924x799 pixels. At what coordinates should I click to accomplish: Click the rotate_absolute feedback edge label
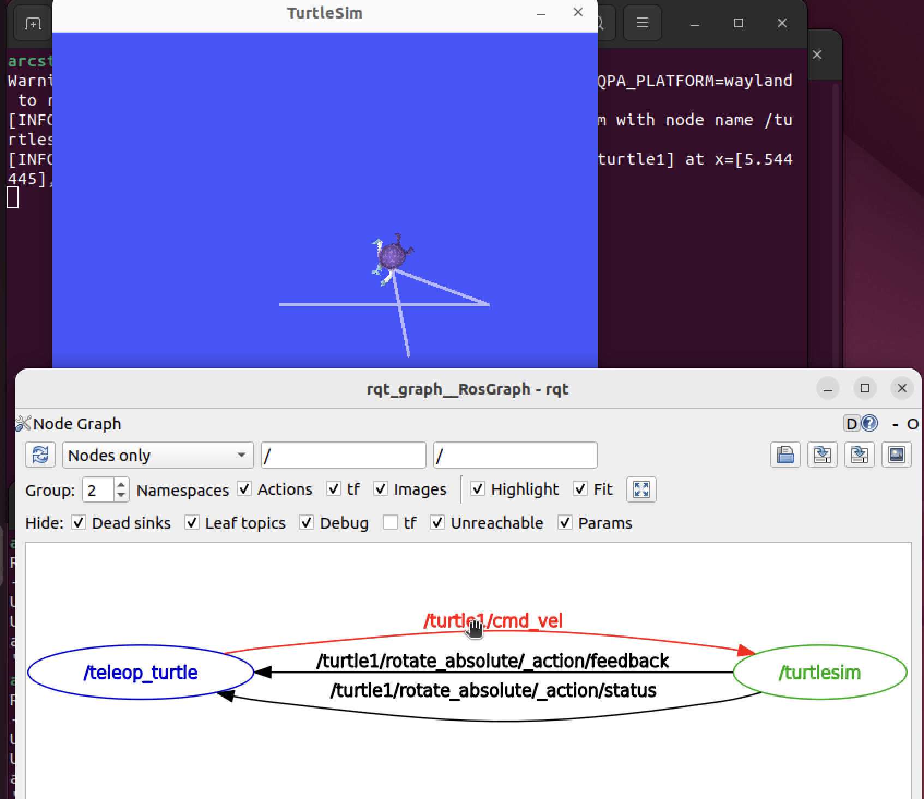click(493, 661)
